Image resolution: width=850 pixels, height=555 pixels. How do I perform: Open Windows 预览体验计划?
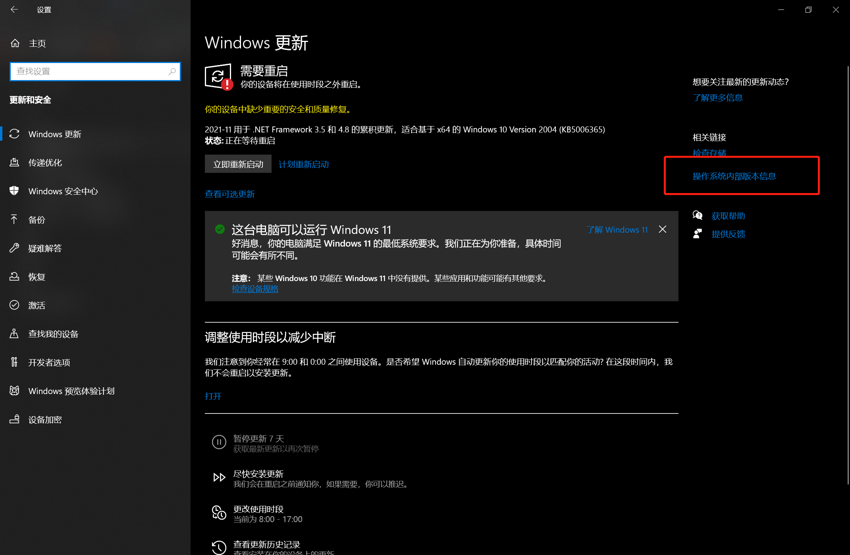71,391
